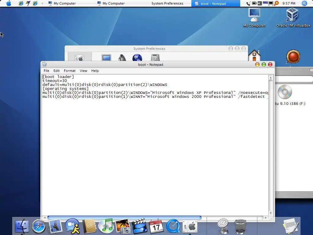Click the first Internet Explorer quick launch icon

(21, 3)
